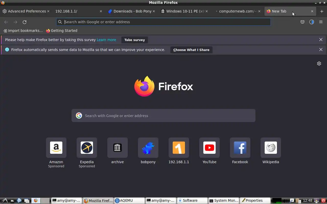Switch to computernewb.com tab
This screenshot has height=204, width=327.
click(x=238, y=11)
